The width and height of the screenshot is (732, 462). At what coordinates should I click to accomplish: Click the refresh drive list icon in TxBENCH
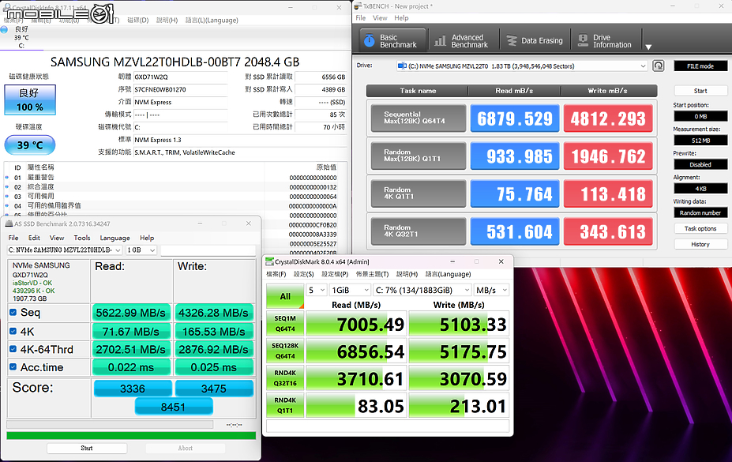[x=659, y=66]
